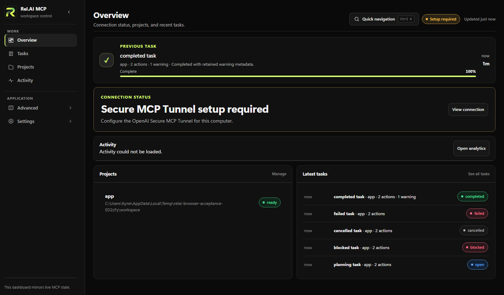The width and height of the screenshot is (504, 295).
Task: Click the open status badge
Action: (477, 265)
